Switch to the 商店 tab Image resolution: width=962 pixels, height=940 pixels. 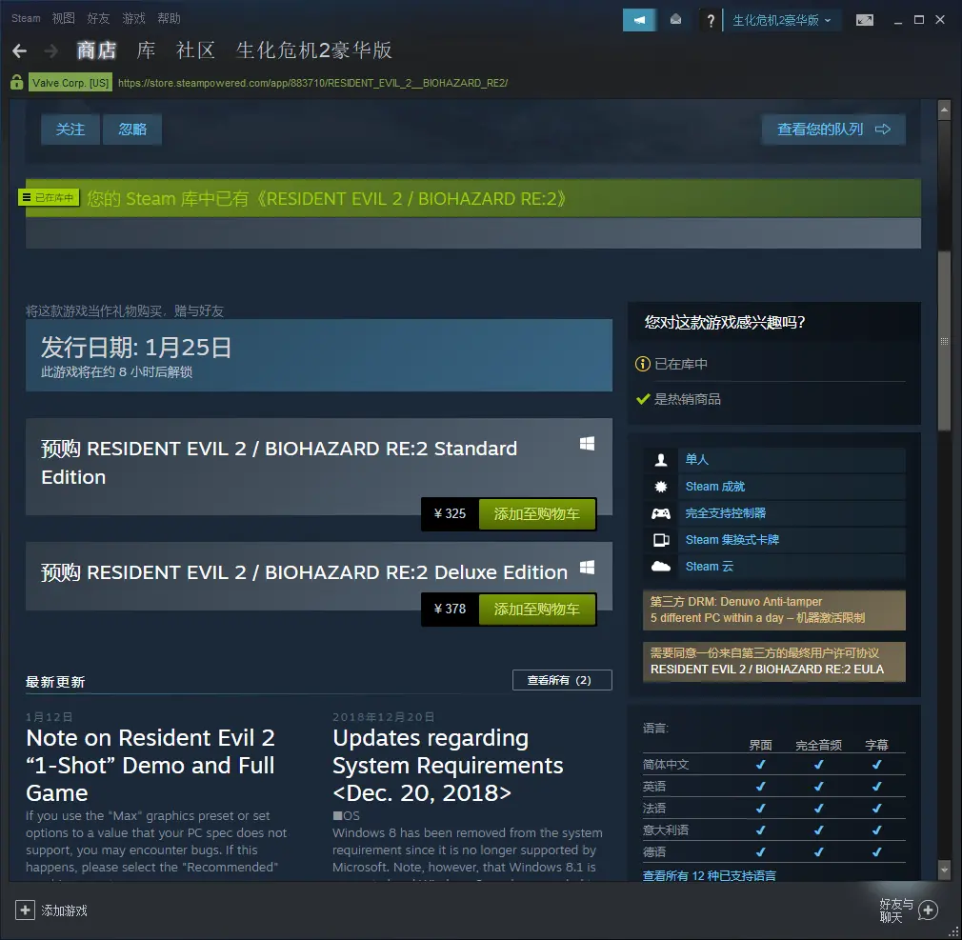[x=96, y=50]
